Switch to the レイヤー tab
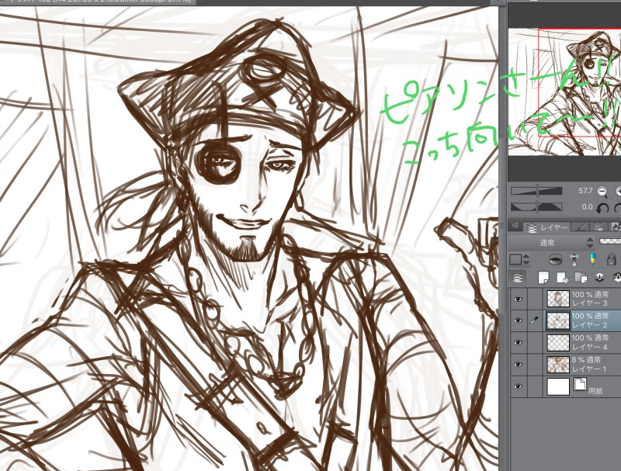Viewport: 621px width, 471px height. pos(548,227)
